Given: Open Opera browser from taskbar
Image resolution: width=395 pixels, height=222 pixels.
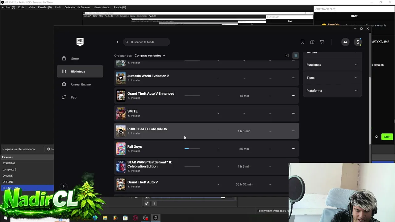Looking at the screenshot, I should (x=135, y=218).
